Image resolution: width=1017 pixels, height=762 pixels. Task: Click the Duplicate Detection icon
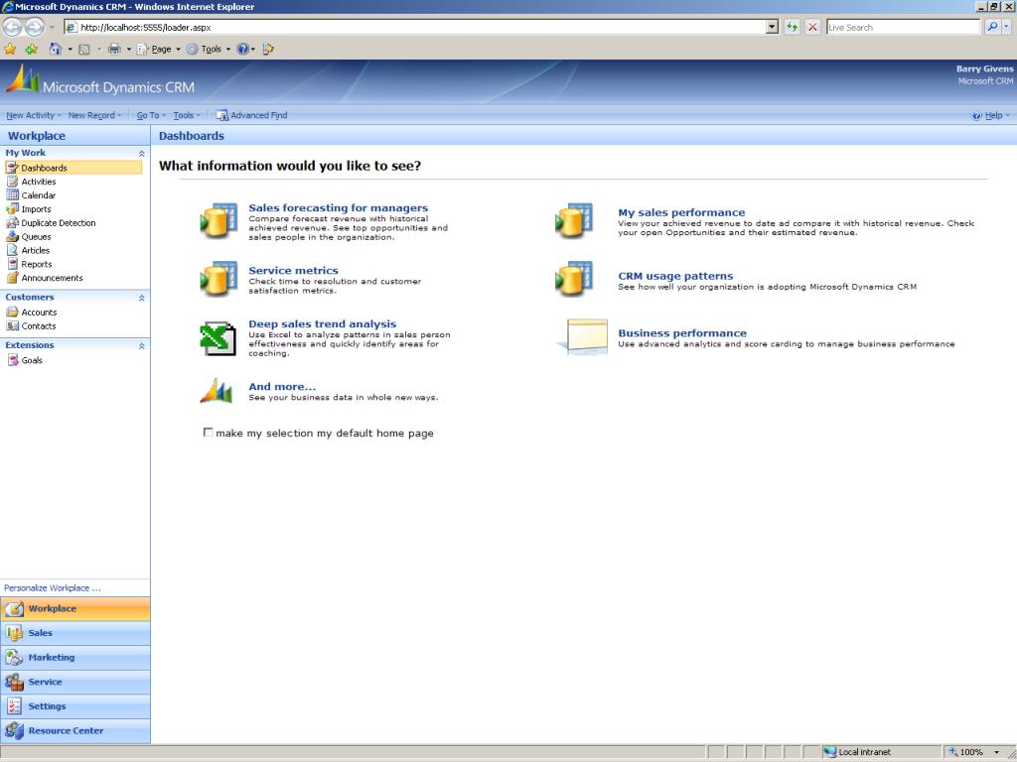[x=12, y=223]
